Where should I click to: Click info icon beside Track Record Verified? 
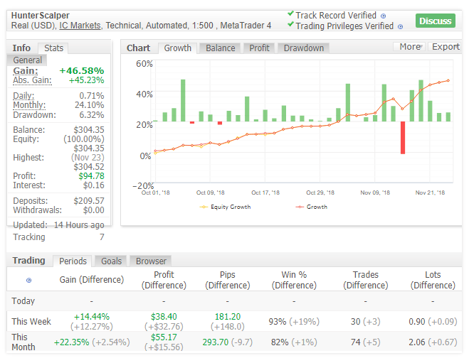coord(384,16)
